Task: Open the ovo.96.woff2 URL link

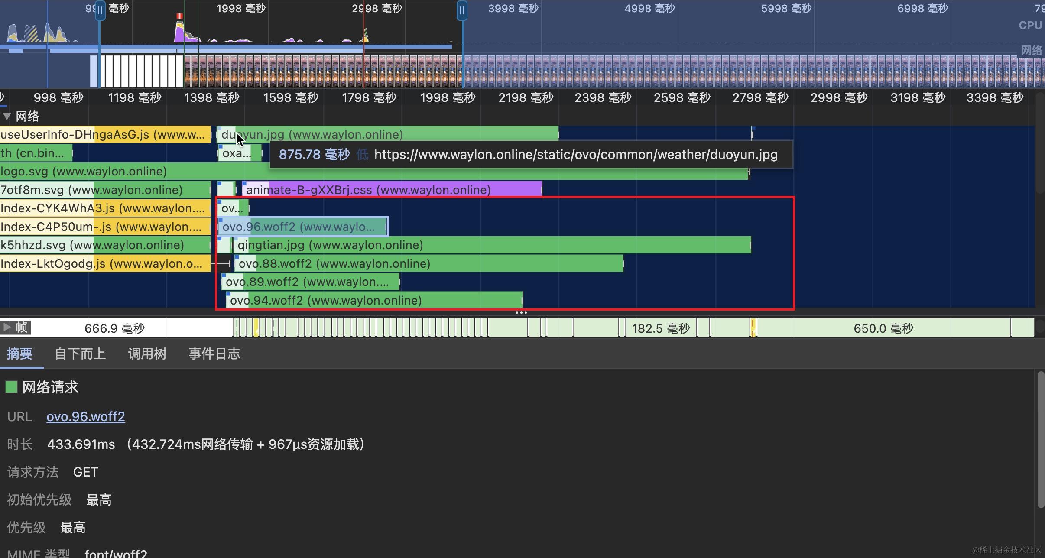Action: tap(86, 416)
